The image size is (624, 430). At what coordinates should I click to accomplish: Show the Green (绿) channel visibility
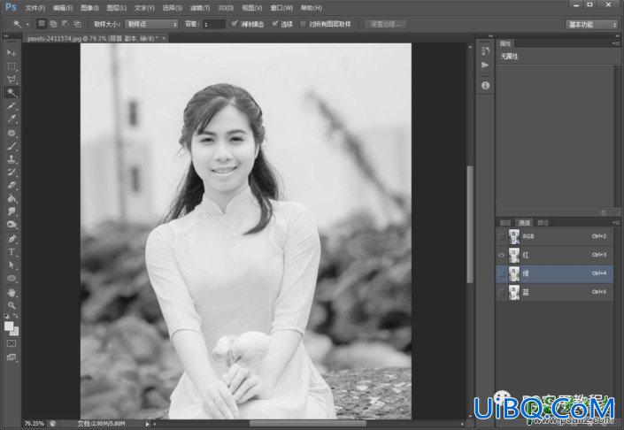pyautogui.click(x=502, y=273)
